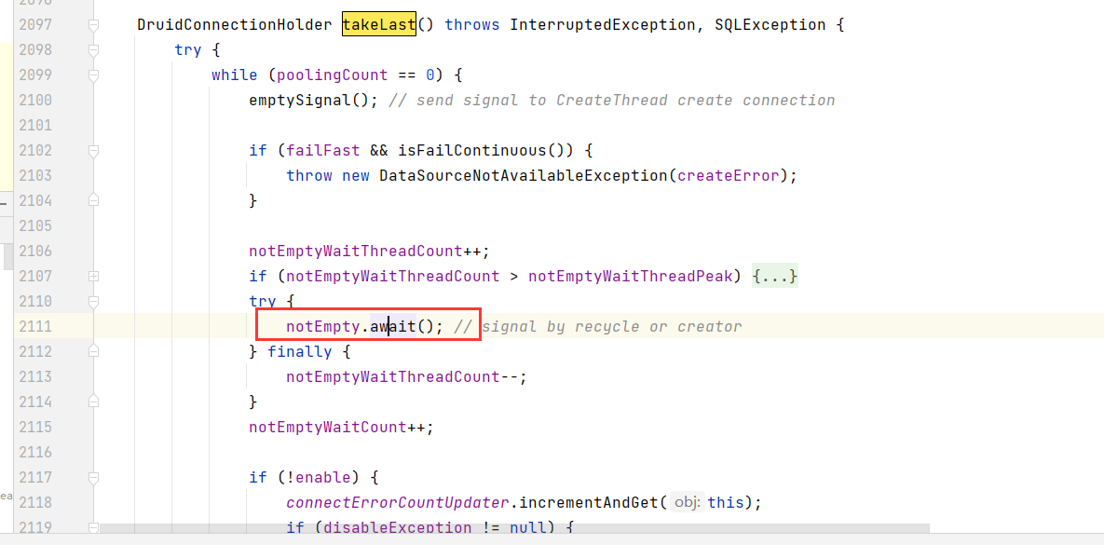Click the while keyword
The height and width of the screenshot is (545, 1104).
click(235, 75)
